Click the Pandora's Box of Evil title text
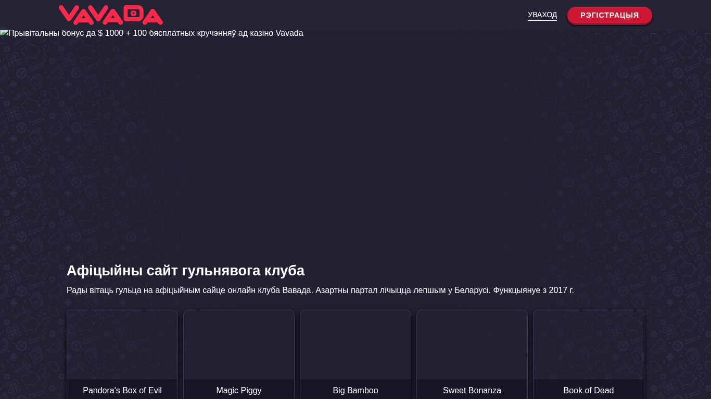This screenshot has width=711, height=399. click(x=122, y=390)
